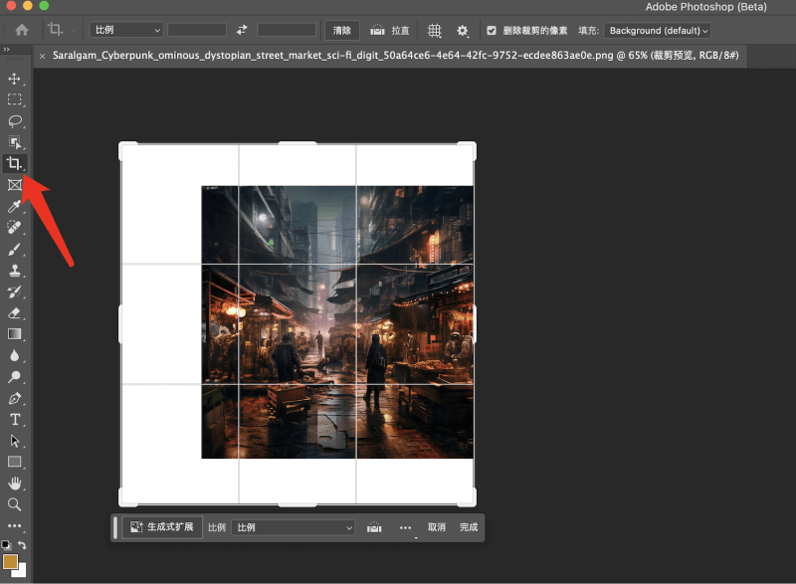Screen dimensions: 796x584
Task: Select the Eyedropper tool
Action: [x=14, y=206]
